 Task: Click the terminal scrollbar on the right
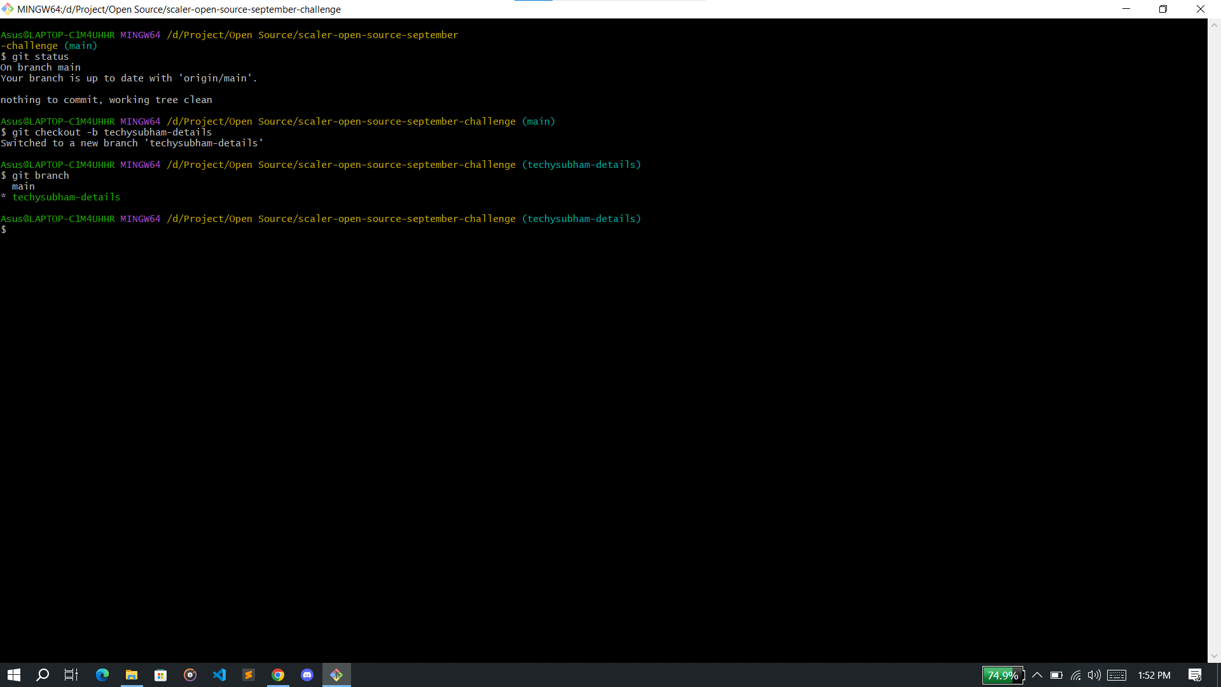point(1215,318)
